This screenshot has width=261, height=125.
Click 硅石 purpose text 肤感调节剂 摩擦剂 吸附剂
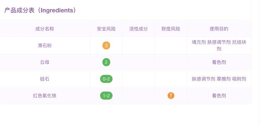tap(219, 79)
